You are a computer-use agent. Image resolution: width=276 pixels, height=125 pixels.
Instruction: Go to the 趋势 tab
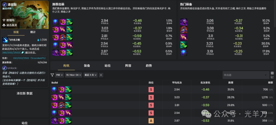(x=149, y=66)
